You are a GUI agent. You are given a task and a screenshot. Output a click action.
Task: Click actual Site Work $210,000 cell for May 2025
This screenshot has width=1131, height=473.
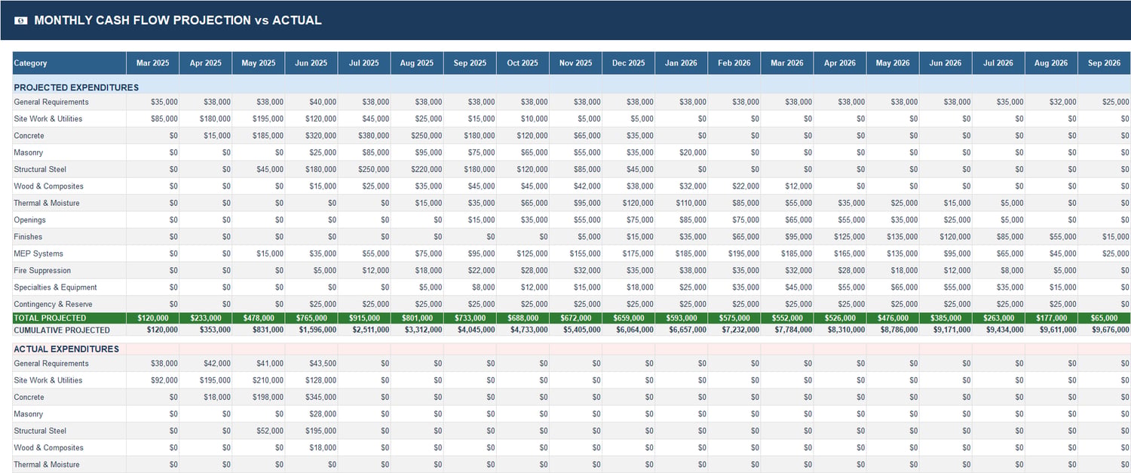click(259, 380)
